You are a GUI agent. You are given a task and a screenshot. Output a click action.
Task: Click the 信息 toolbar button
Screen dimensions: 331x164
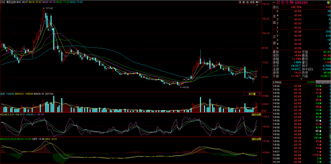tap(252, 2)
